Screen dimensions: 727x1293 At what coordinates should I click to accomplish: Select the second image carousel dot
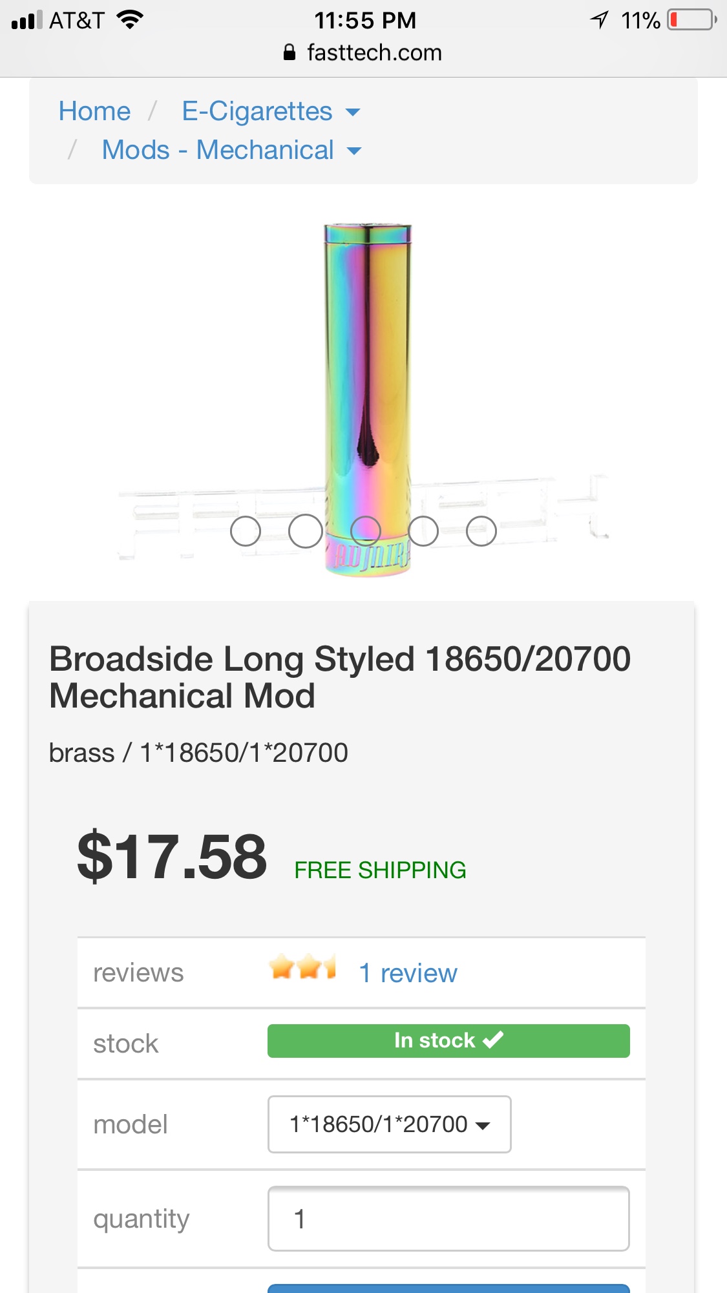(x=305, y=531)
